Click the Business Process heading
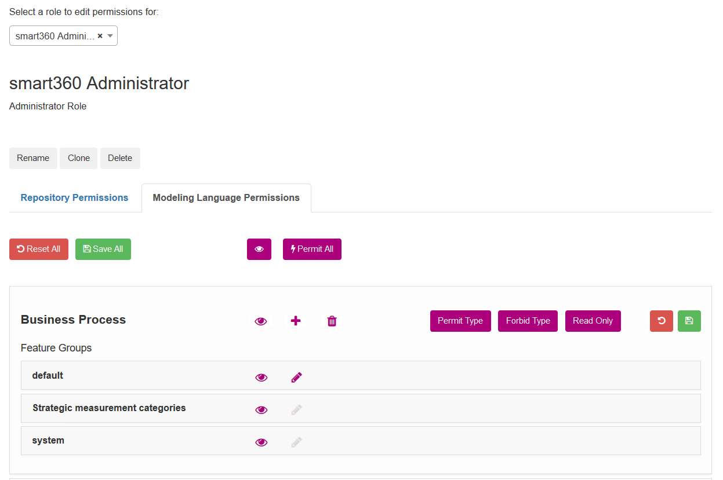Screen dimensions: 723x480 coord(73,320)
